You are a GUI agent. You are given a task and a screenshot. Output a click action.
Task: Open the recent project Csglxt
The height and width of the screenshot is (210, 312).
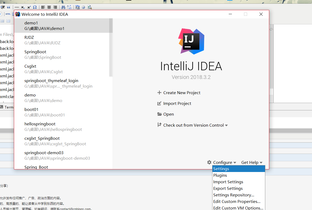tap(62, 69)
